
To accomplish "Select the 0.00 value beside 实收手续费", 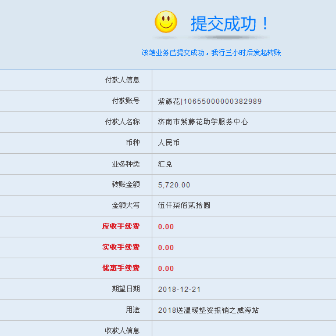I will point(166,247).
